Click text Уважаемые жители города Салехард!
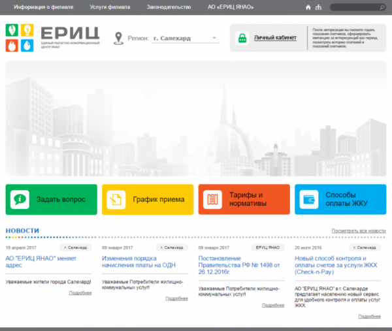Viewport: 392px width, 331px height. tap(48, 282)
